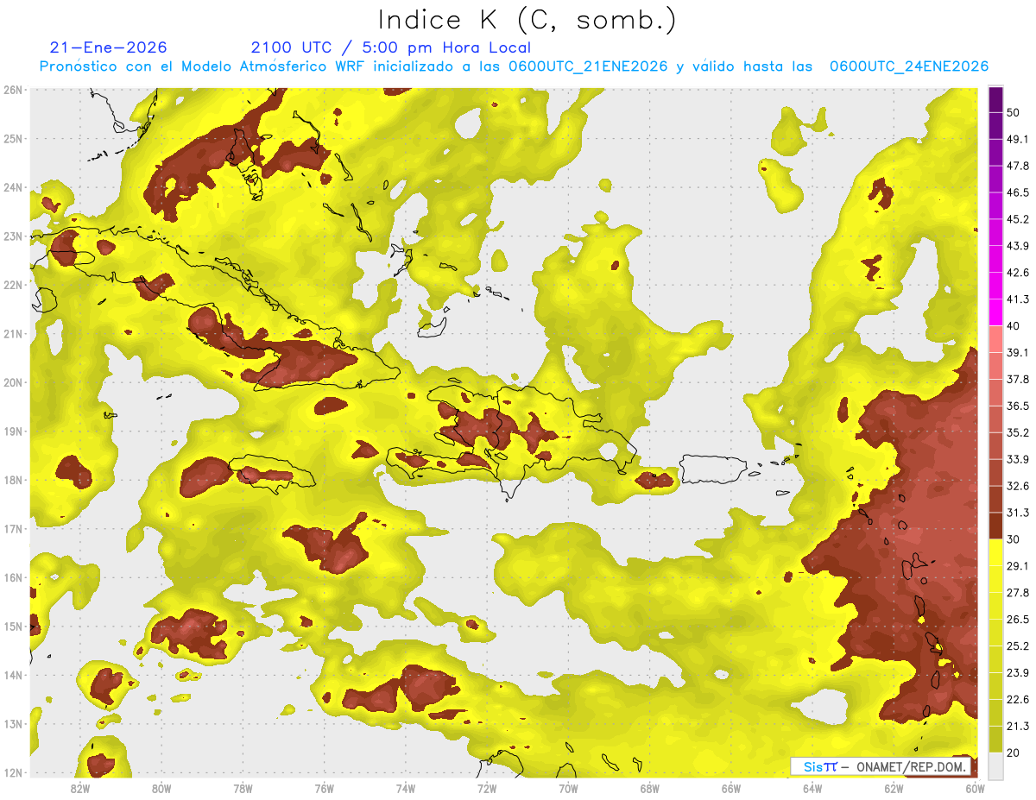The width and height of the screenshot is (1036, 800).
Task: Click the colorbar value "40"
Action: 1014,326
